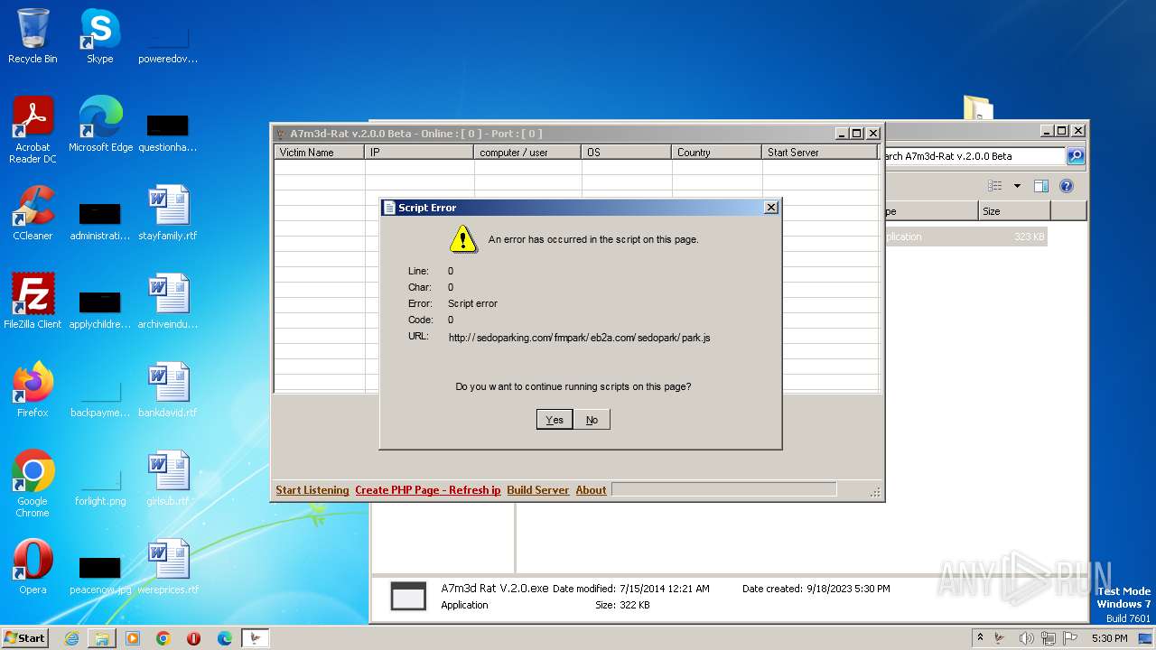This screenshot has width=1156, height=650.
Task: Open girlsub.rtf document icon
Action: [168, 478]
